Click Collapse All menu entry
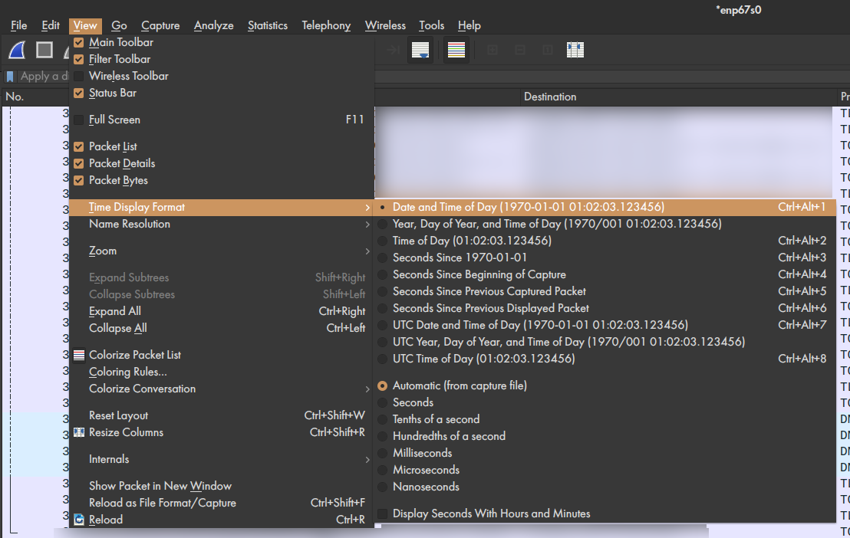The height and width of the screenshot is (538, 850). (222, 328)
